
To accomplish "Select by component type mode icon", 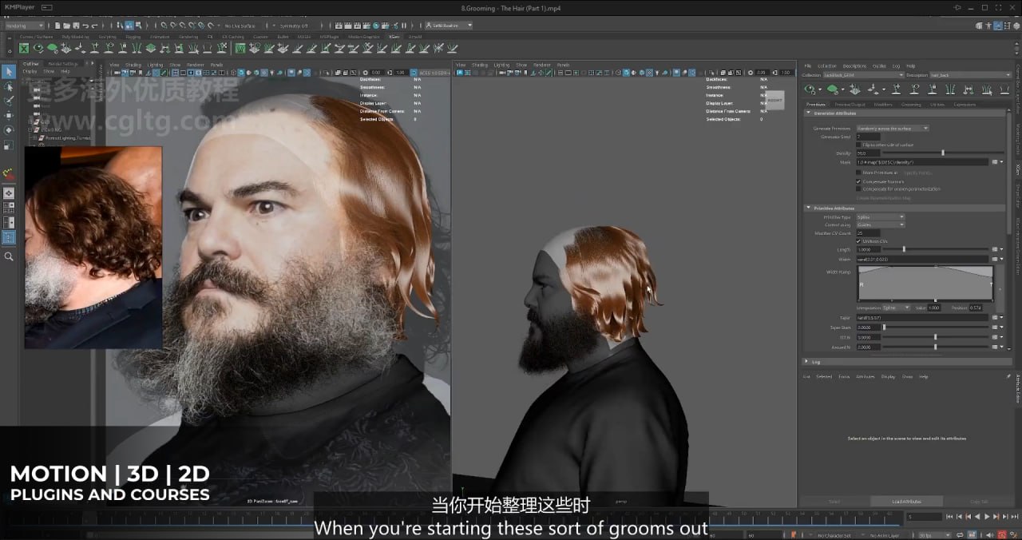I will [x=137, y=25].
